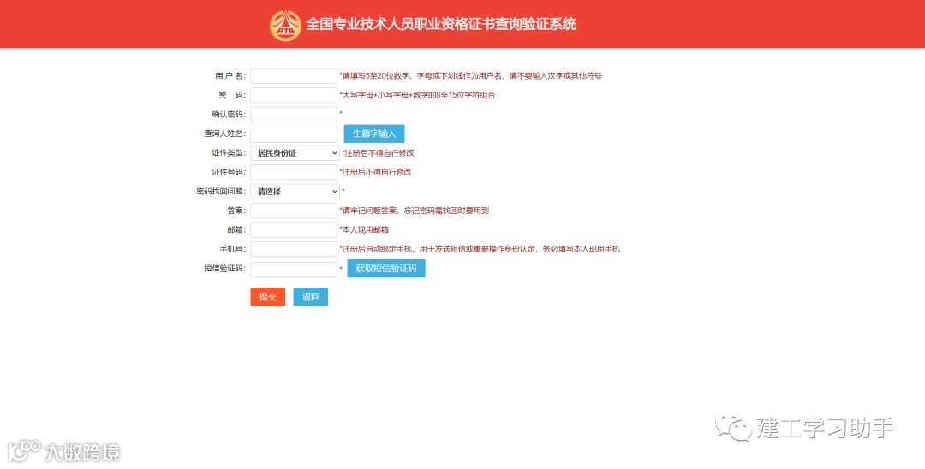This screenshot has width=925, height=469.
Task: Click the hint 请牢记问题答案 beside answer field
Action: pyautogui.click(x=415, y=211)
